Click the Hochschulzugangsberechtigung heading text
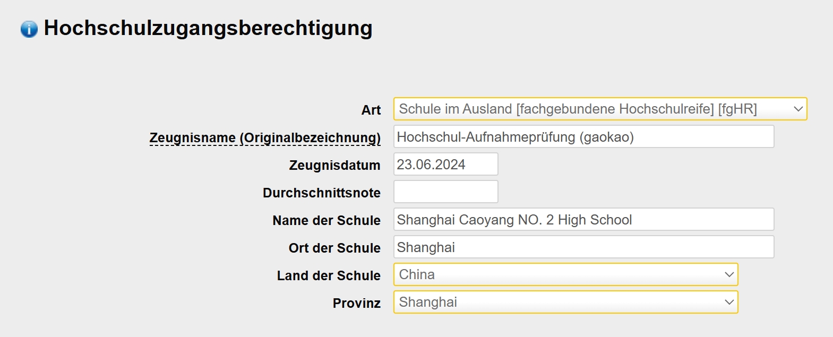This screenshot has width=833, height=337. point(208,28)
